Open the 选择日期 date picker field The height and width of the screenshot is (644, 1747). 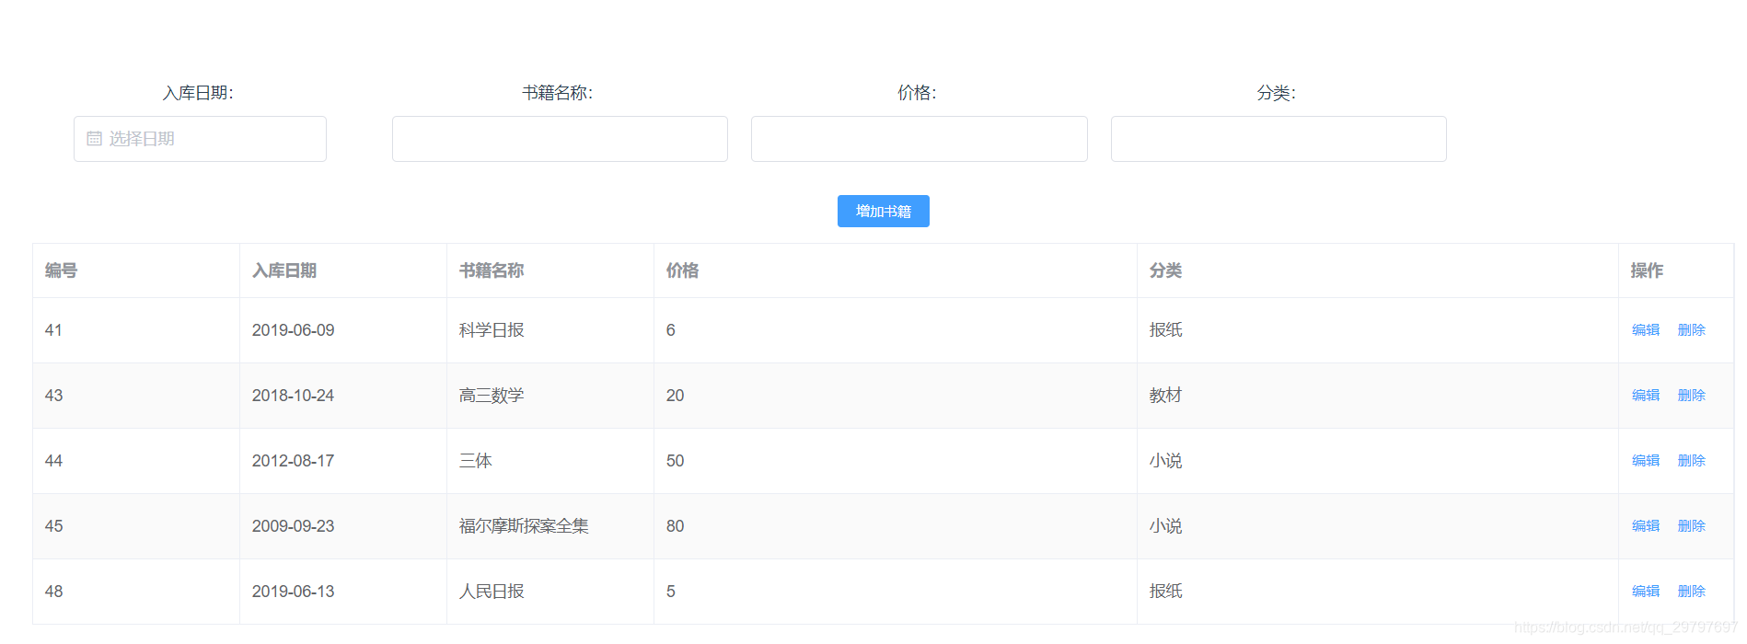200,139
